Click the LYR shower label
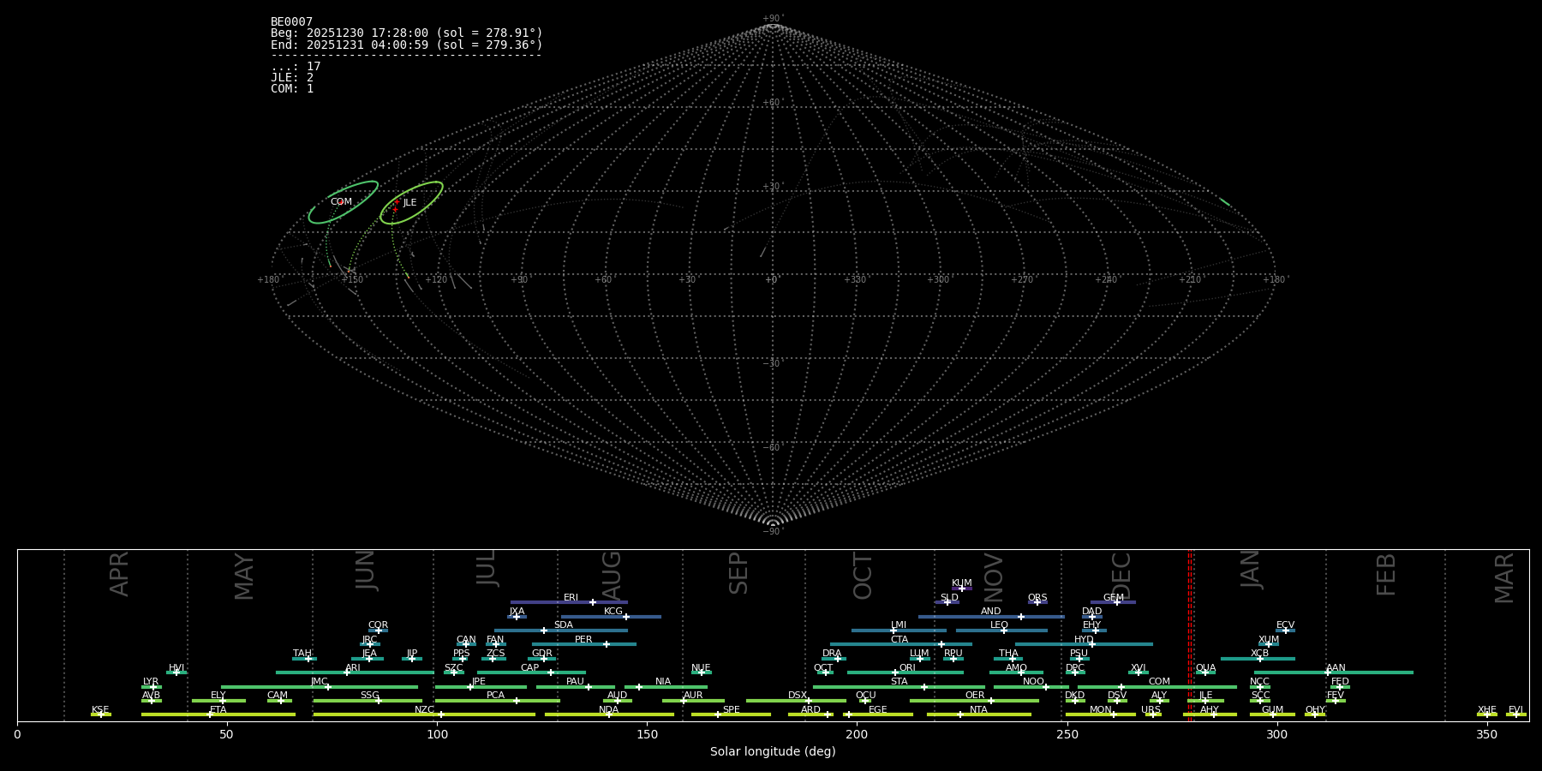The image size is (1542, 771). 151,682
